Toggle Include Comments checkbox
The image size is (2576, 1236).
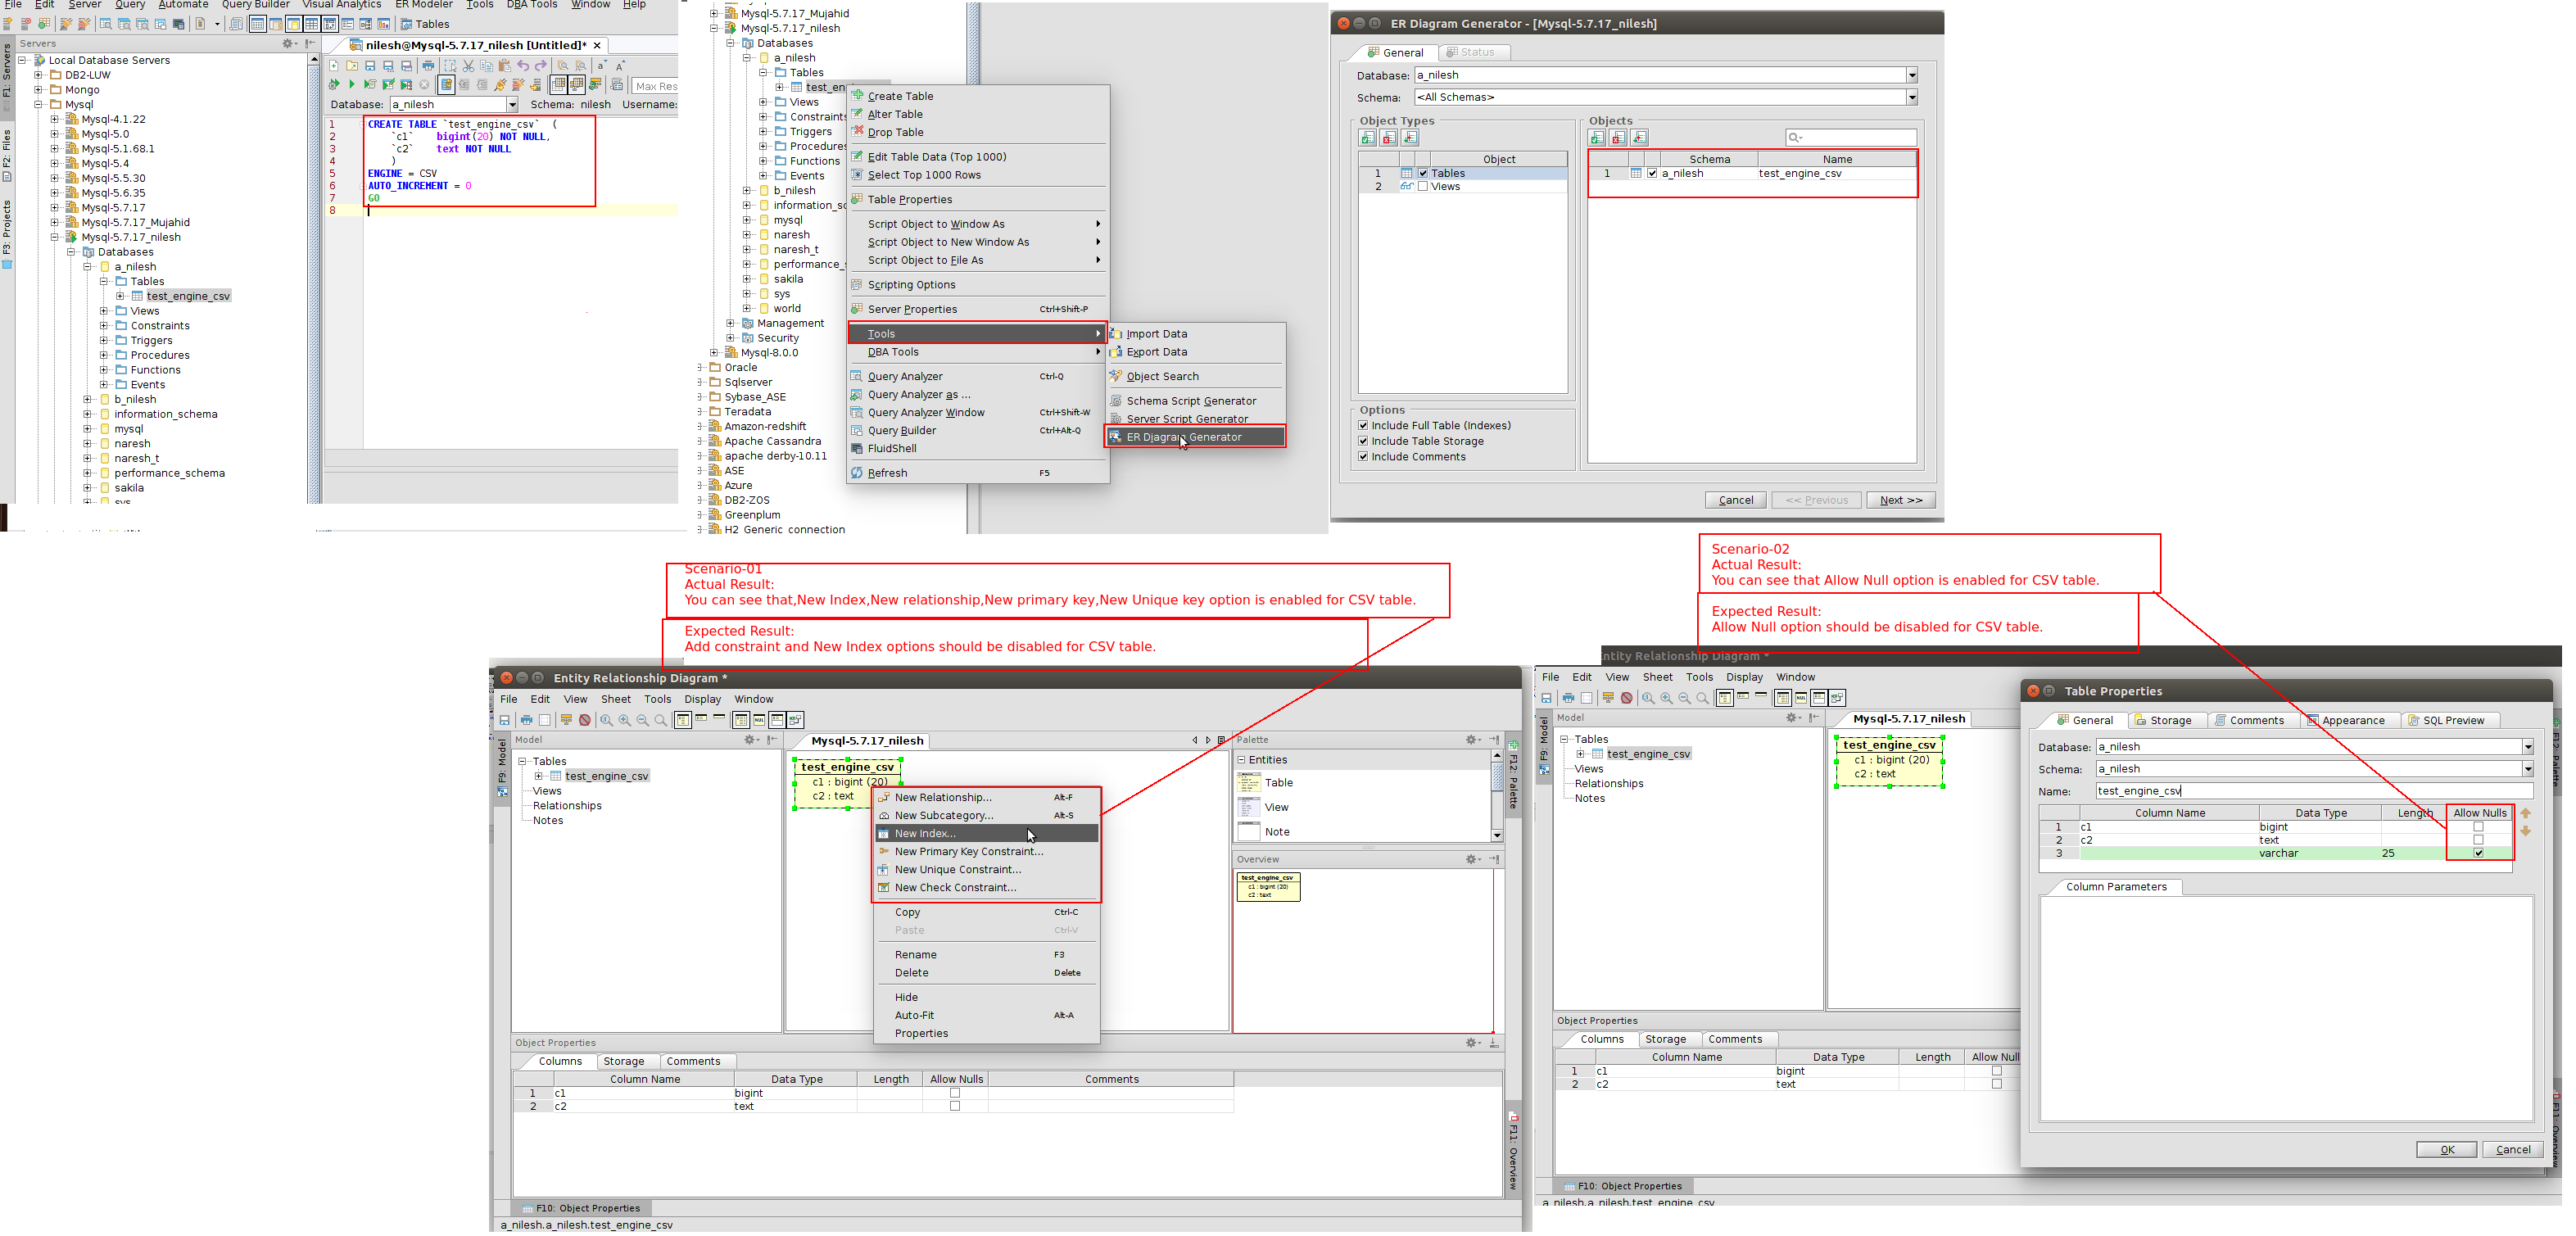[1363, 457]
